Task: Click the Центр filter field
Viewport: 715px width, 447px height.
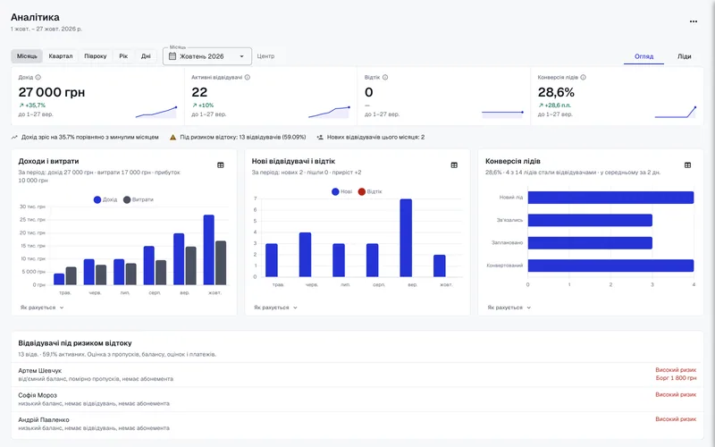Action: [265, 56]
